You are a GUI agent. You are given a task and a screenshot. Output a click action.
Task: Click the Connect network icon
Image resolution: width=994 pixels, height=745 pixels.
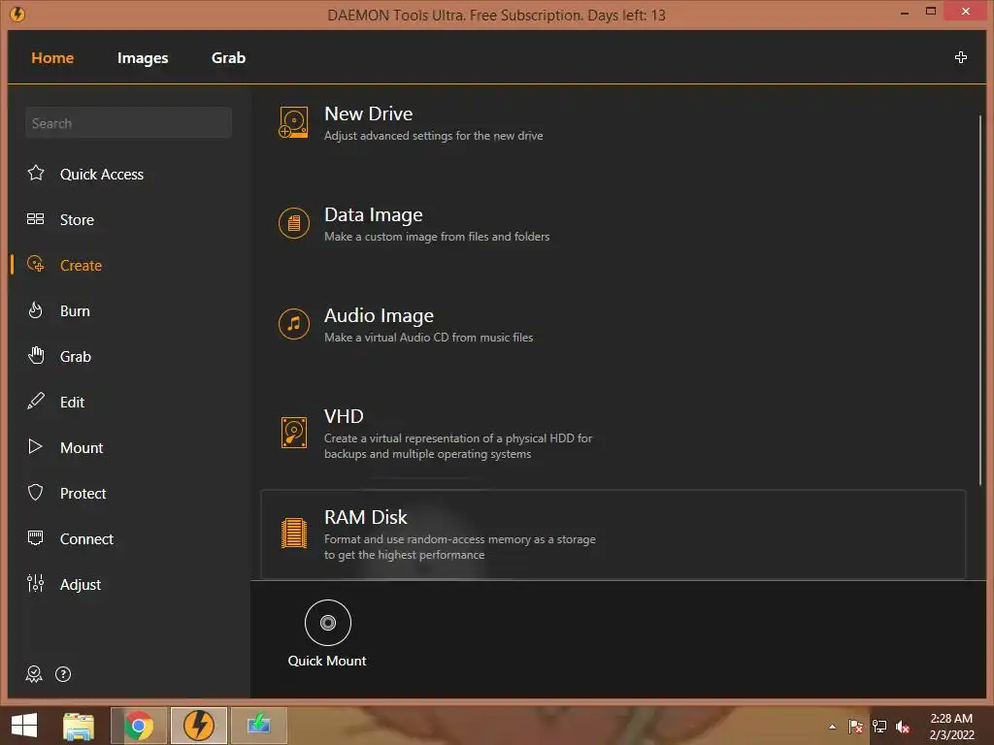[x=36, y=537]
